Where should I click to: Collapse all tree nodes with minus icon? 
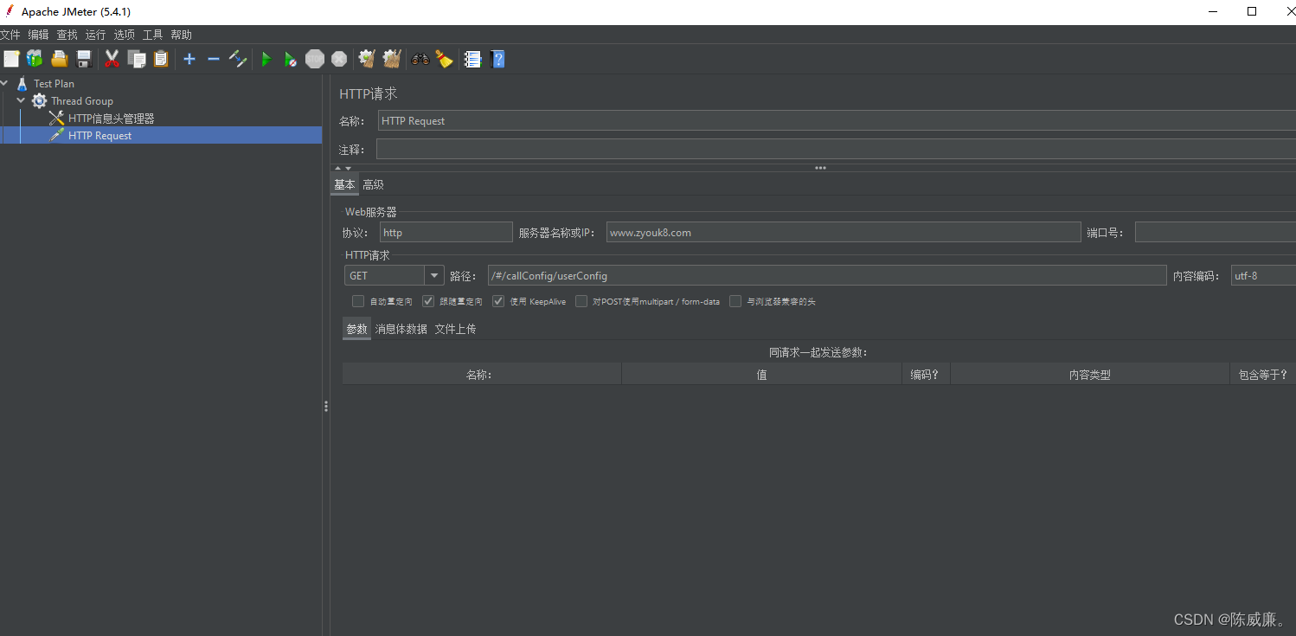(214, 59)
